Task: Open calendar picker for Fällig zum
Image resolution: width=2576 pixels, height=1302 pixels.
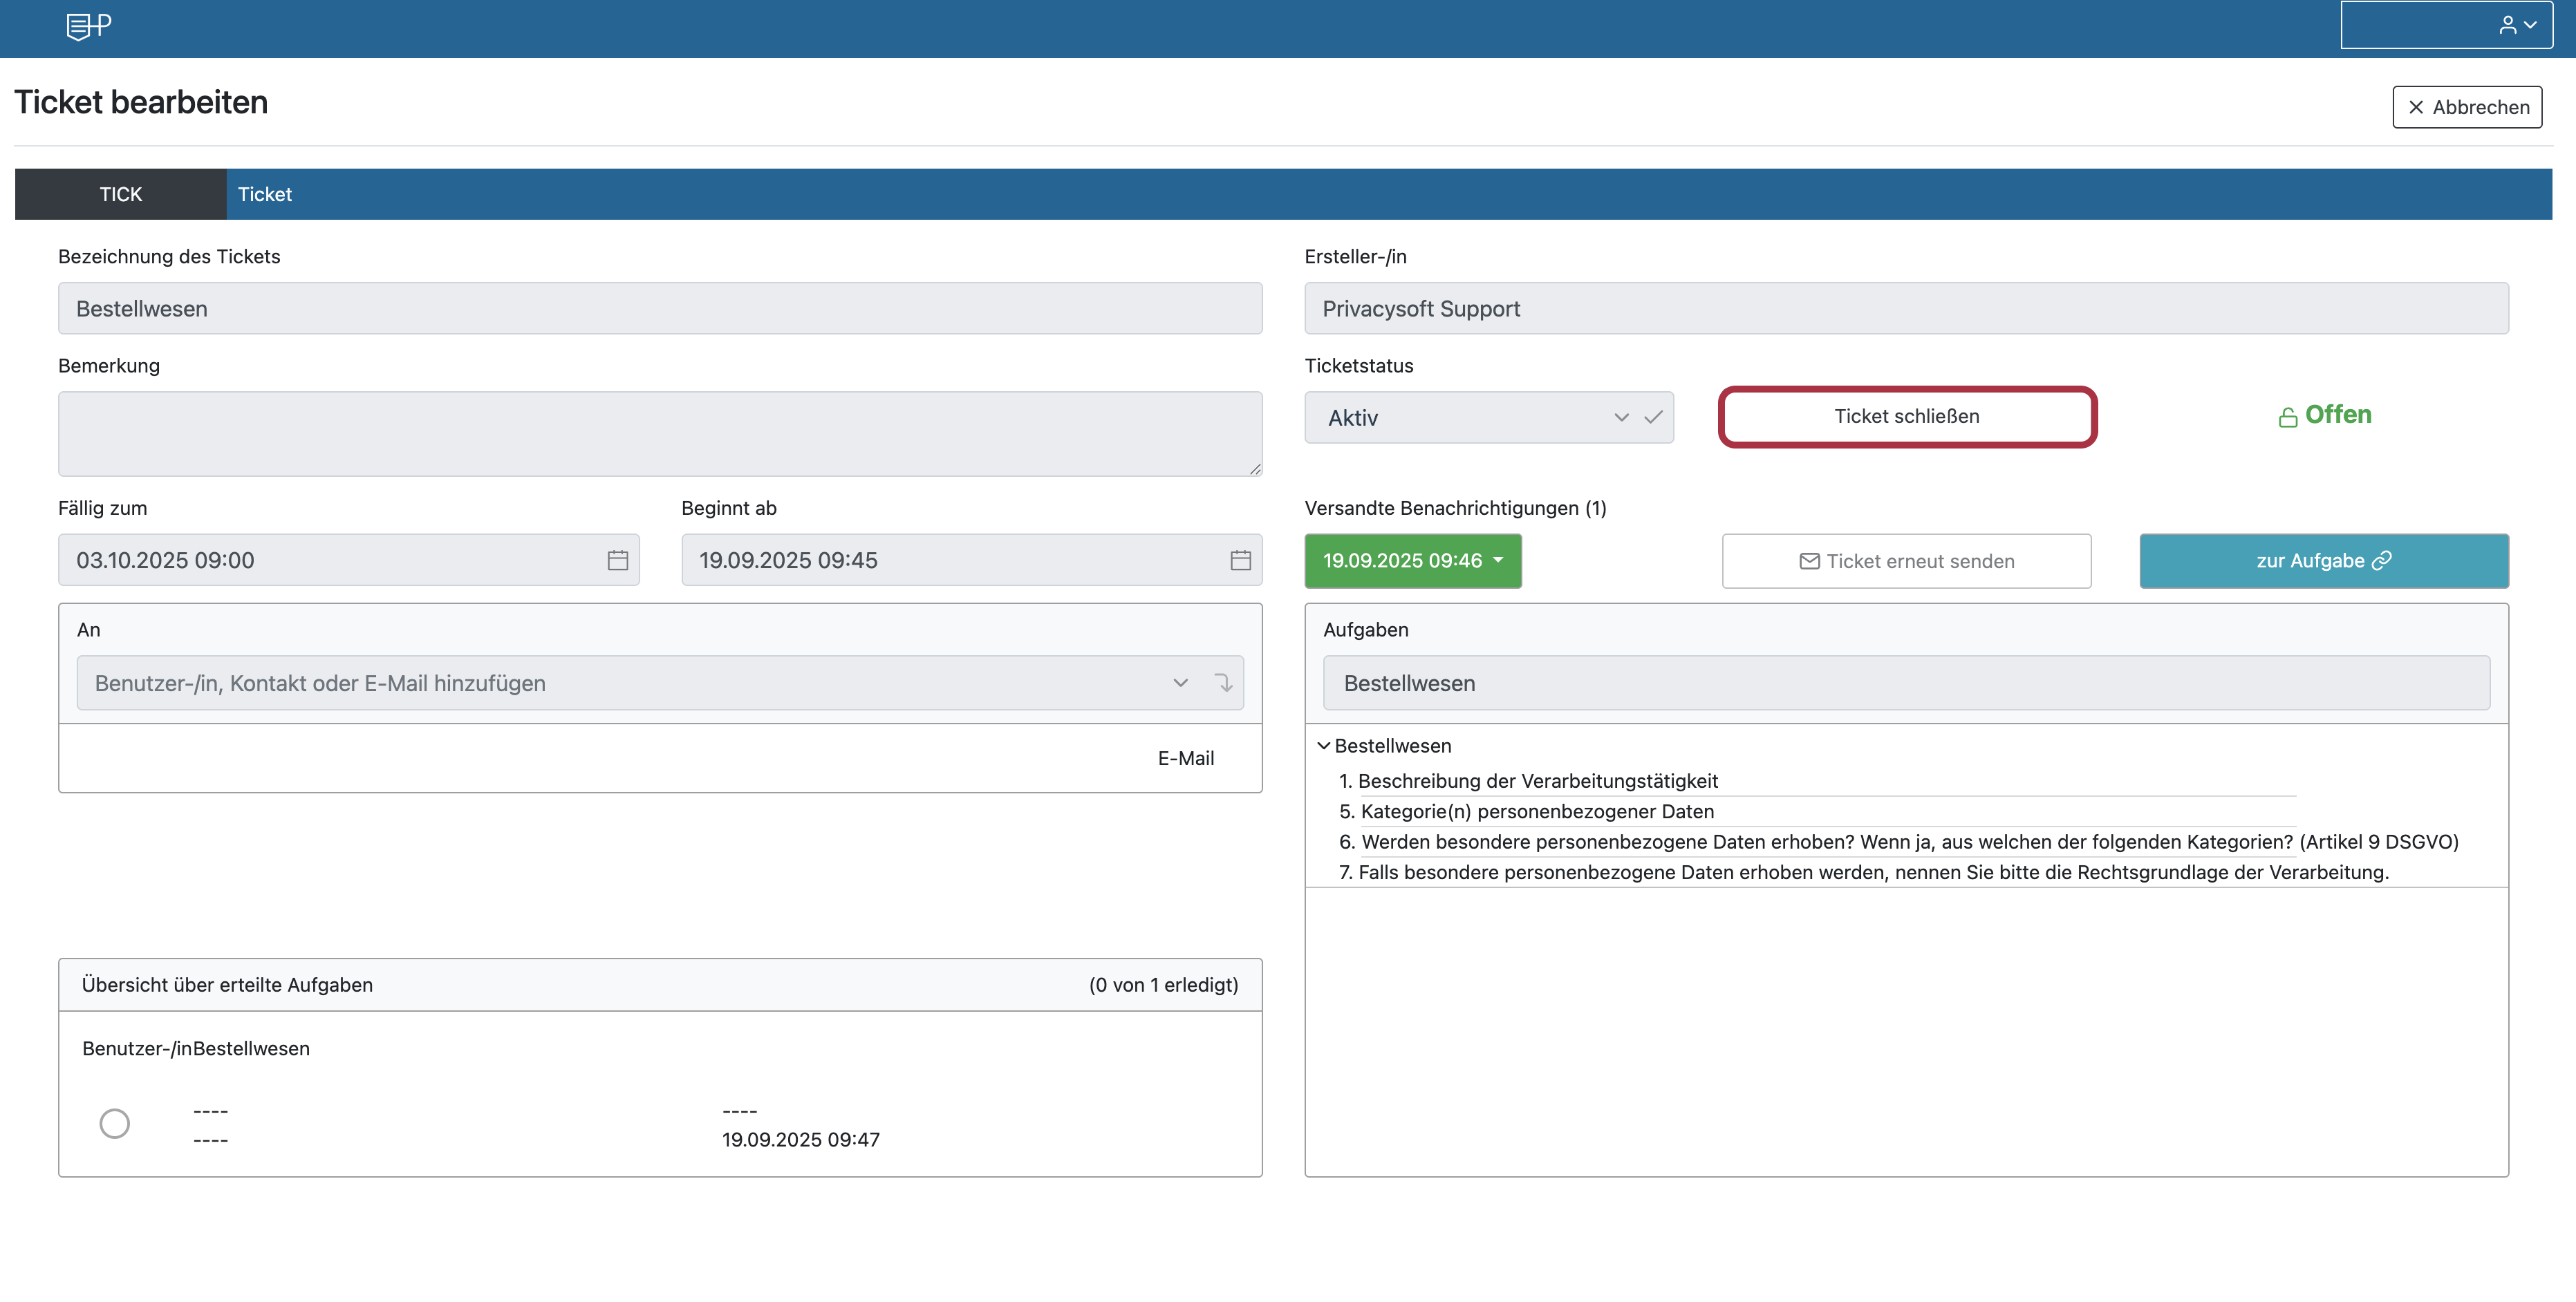Action: click(x=617, y=560)
